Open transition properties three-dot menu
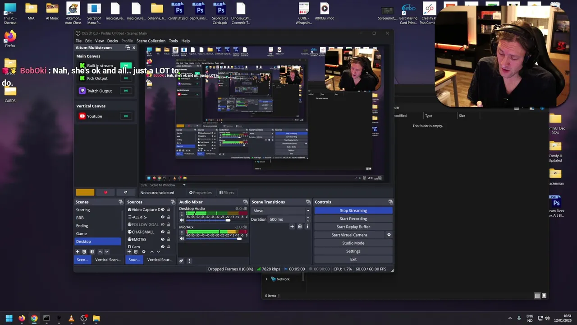577x325 pixels. click(x=307, y=226)
